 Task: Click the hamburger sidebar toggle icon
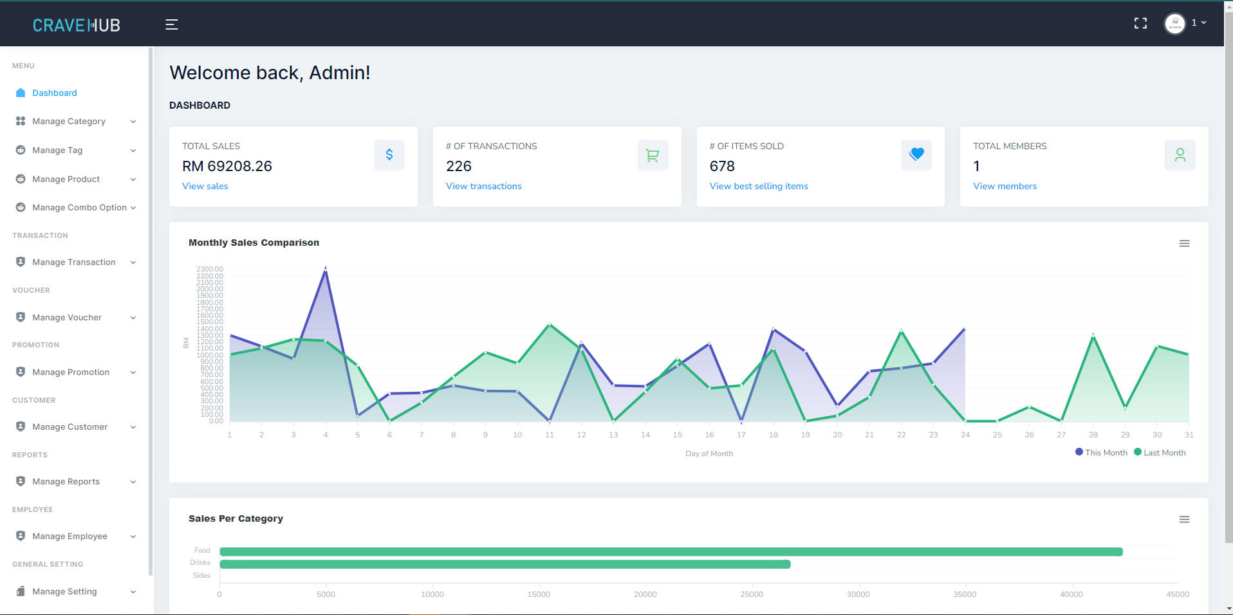pos(171,24)
